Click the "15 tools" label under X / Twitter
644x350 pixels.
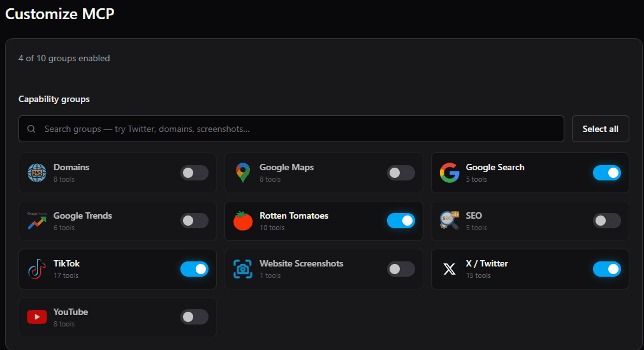(478, 275)
